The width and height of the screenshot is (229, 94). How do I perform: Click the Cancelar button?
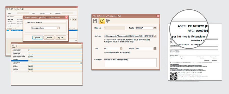pyautogui.click(x=49, y=37)
